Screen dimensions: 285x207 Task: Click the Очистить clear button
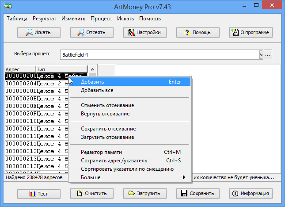(92, 193)
